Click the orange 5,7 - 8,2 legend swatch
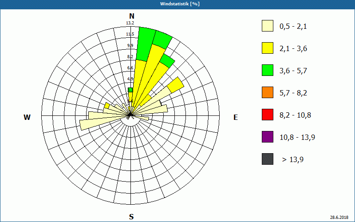This screenshot has height=222, width=355. pyautogui.click(x=268, y=92)
